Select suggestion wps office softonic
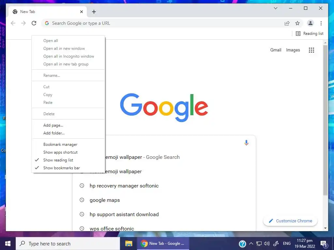 pos(164,229)
